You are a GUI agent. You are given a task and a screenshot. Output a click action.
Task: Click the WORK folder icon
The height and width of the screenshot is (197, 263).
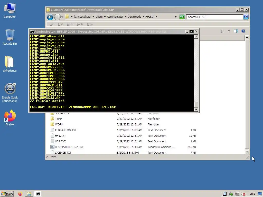(x=52, y=124)
